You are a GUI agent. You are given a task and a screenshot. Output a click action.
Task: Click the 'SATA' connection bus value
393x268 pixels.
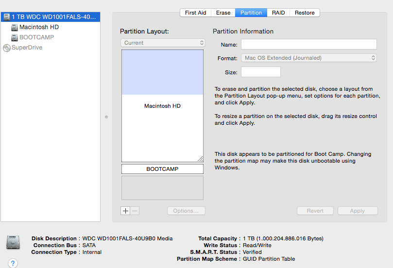[89, 245]
